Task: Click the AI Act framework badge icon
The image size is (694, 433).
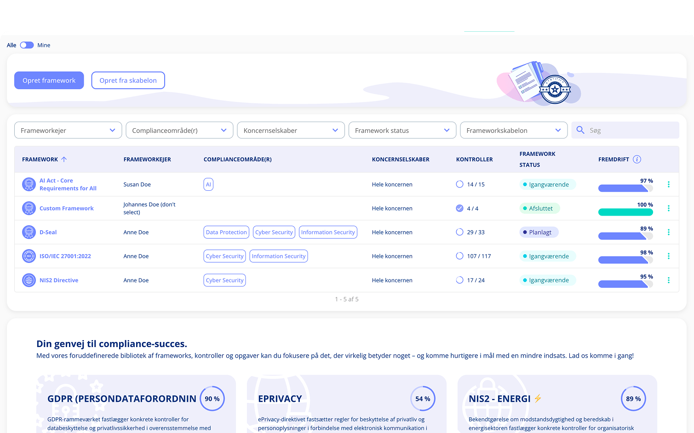Action: click(29, 184)
